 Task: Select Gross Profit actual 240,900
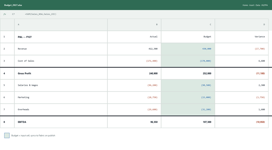pos(134,74)
